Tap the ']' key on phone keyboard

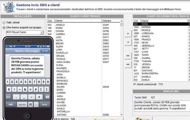coord(47,89)
